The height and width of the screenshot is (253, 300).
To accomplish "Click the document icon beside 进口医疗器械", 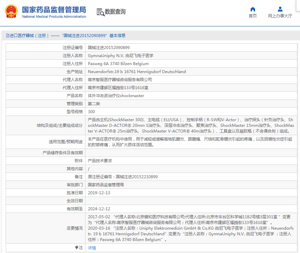I will pos(8,36).
